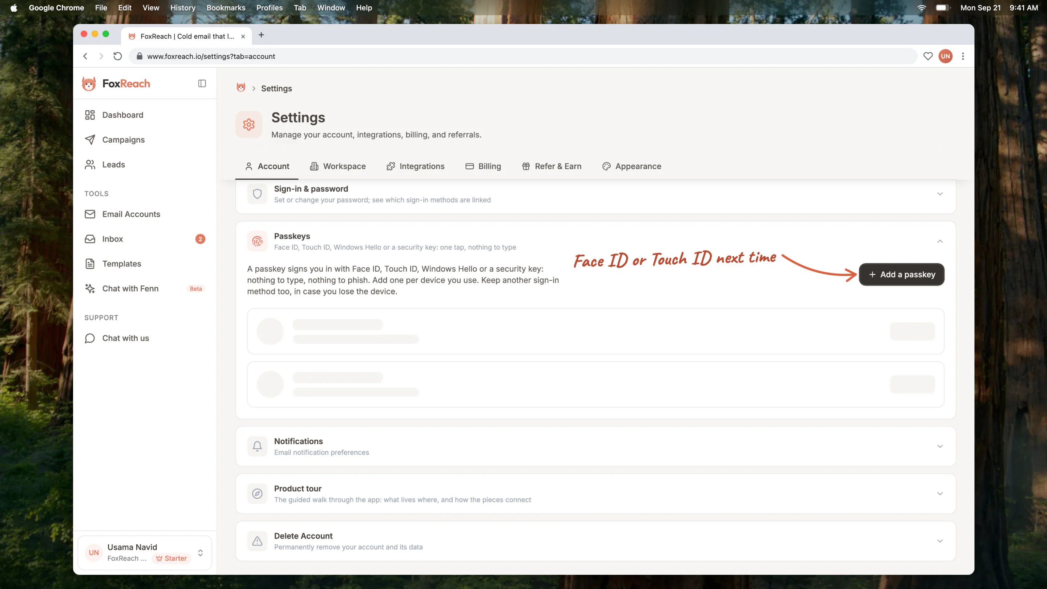Image resolution: width=1047 pixels, height=589 pixels.
Task: Switch to the Workspace tab
Action: click(x=338, y=166)
